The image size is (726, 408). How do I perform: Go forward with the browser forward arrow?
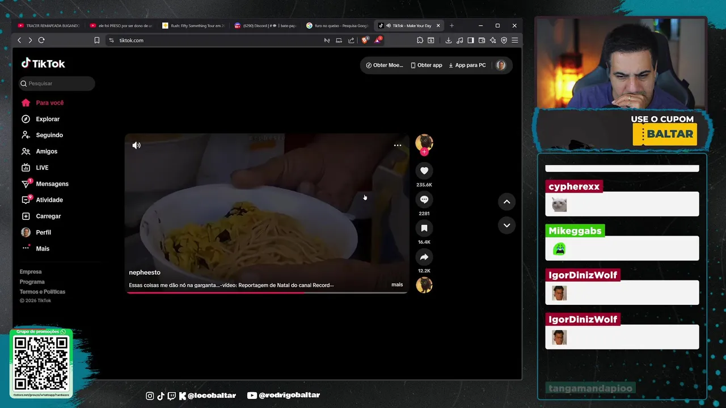[30, 40]
